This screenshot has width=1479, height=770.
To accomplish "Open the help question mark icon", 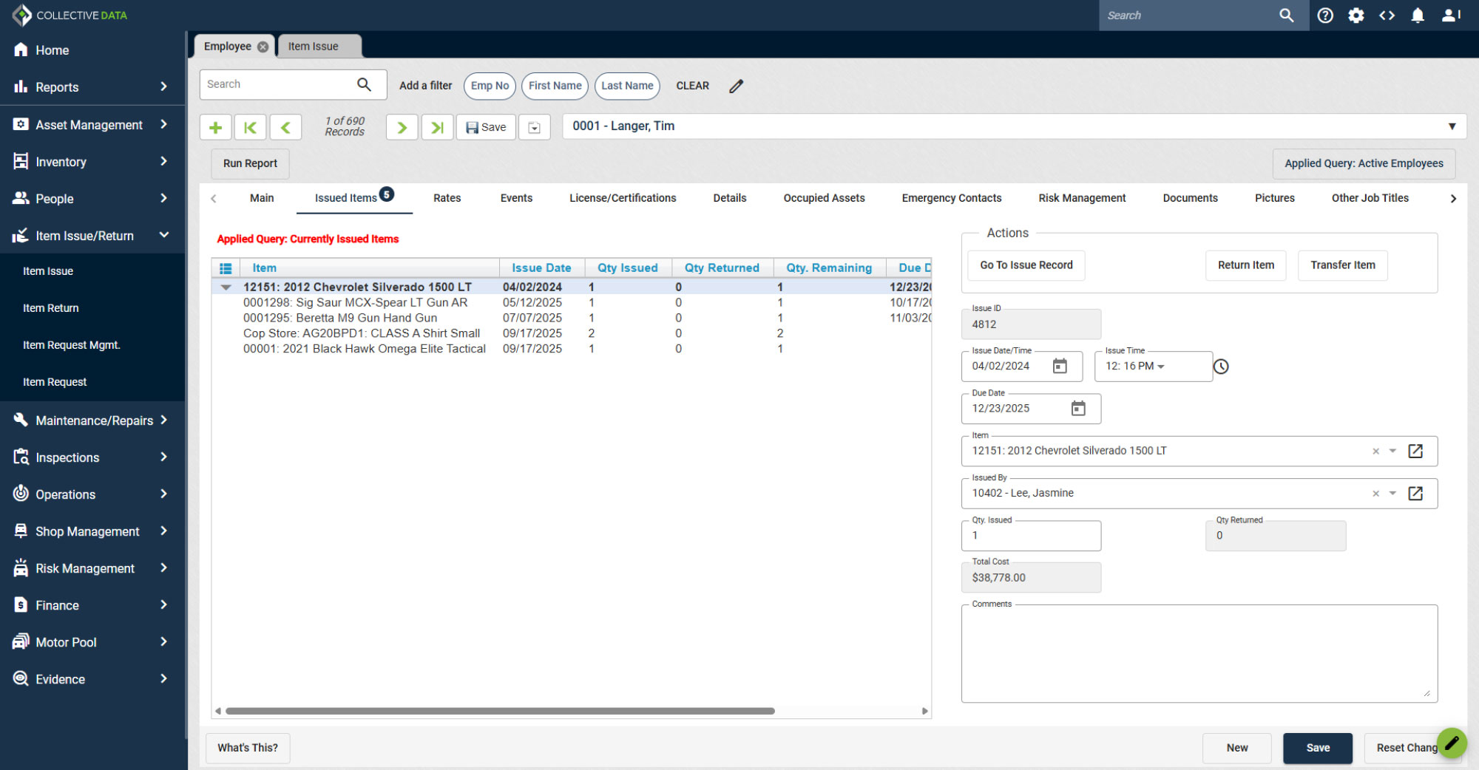I will click(1325, 16).
